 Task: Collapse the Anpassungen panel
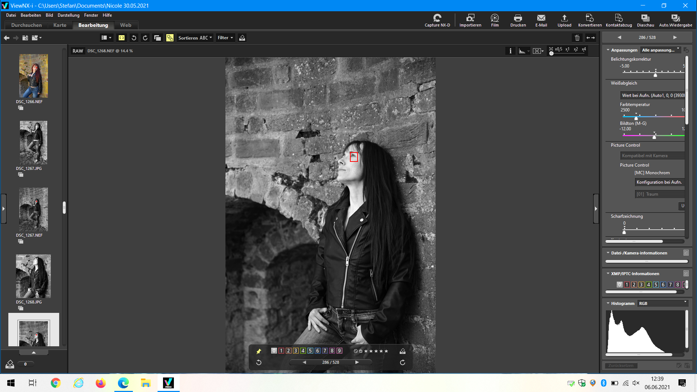pos(608,50)
